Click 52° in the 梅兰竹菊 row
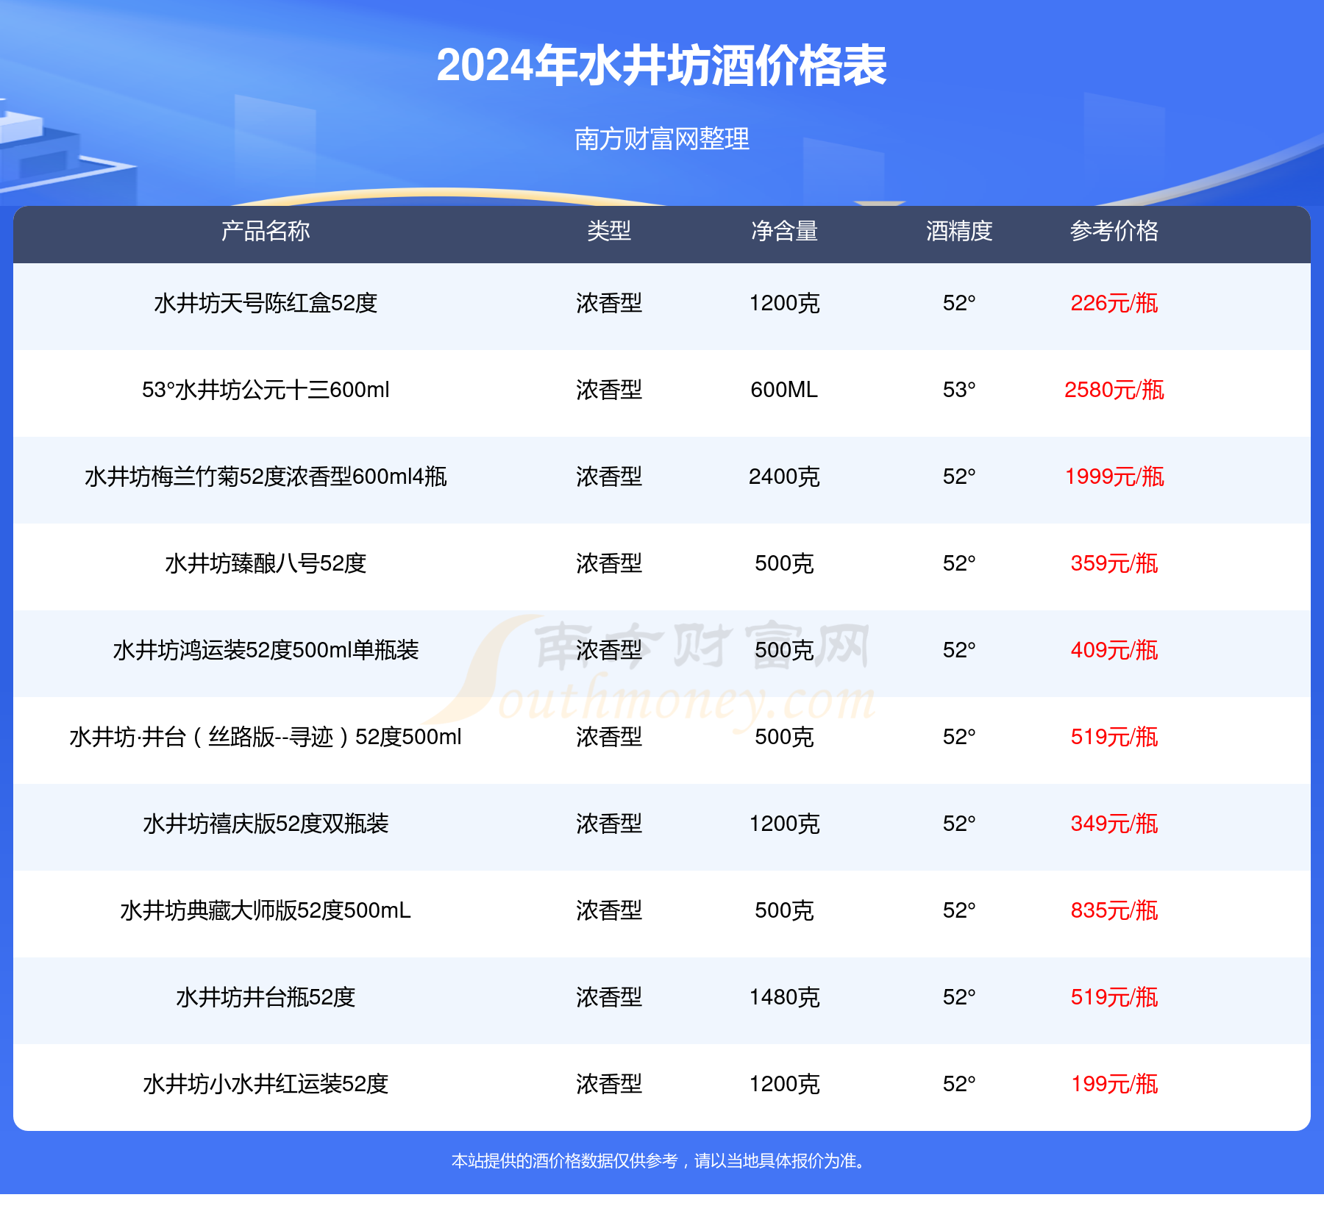The width and height of the screenshot is (1324, 1228). click(x=959, y=476)
